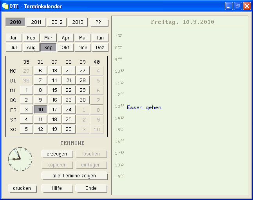Click day 1 in Wednesday row
Image resolution: width=253 pixels, height=200 pixels.
[27, 90]
